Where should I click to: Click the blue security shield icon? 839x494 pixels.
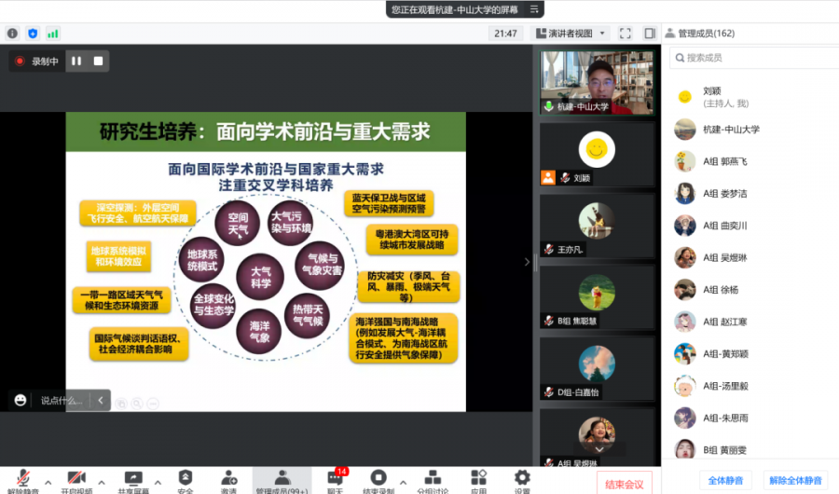33,34
